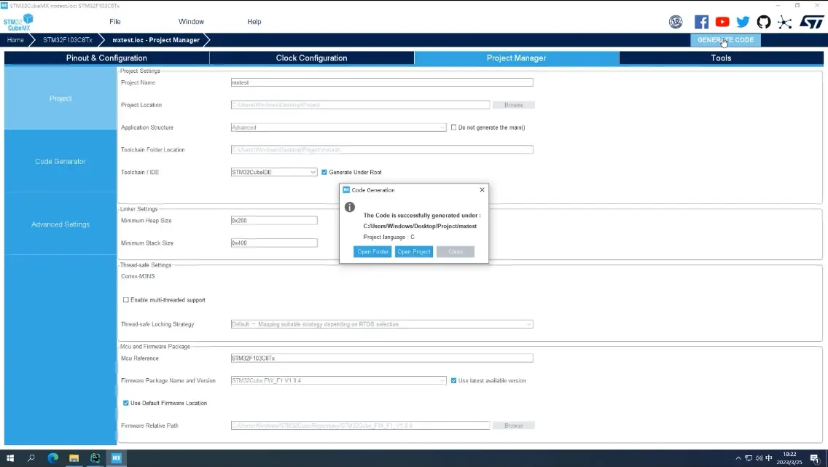This screenshot has height=467, width=828.
Task: Click the Mcu Reference field
Action: (x=382, y=358)
